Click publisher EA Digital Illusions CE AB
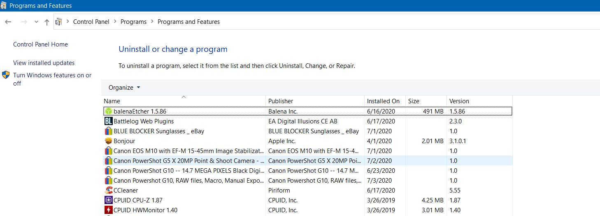Viewport: 600px width, 216px height. [x=303, y=121]
